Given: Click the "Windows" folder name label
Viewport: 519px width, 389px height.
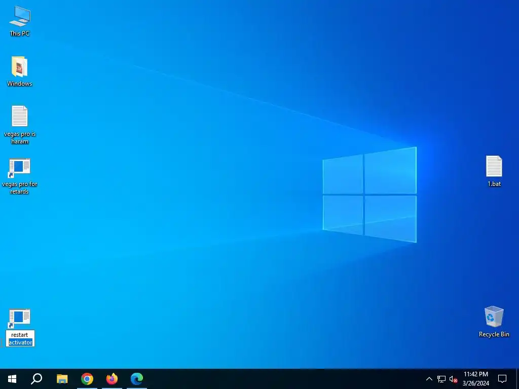Looking at the screenshot, I should 20,84.
